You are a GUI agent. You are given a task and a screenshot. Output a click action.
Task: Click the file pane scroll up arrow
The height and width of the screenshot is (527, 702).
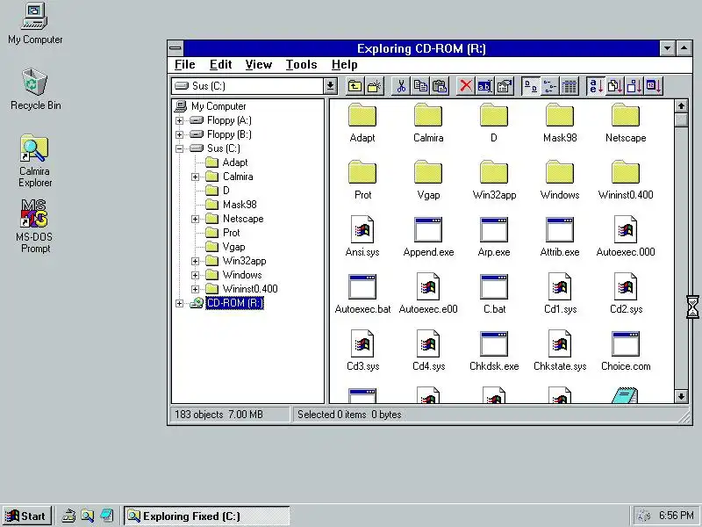pyautogui.click(x=681, y=106)
